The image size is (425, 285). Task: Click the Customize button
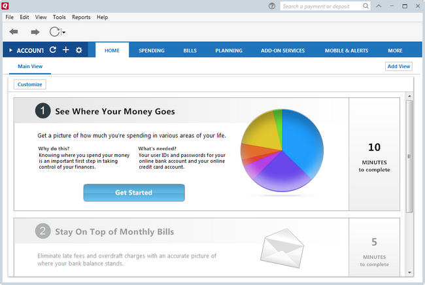tap(30, 84)
